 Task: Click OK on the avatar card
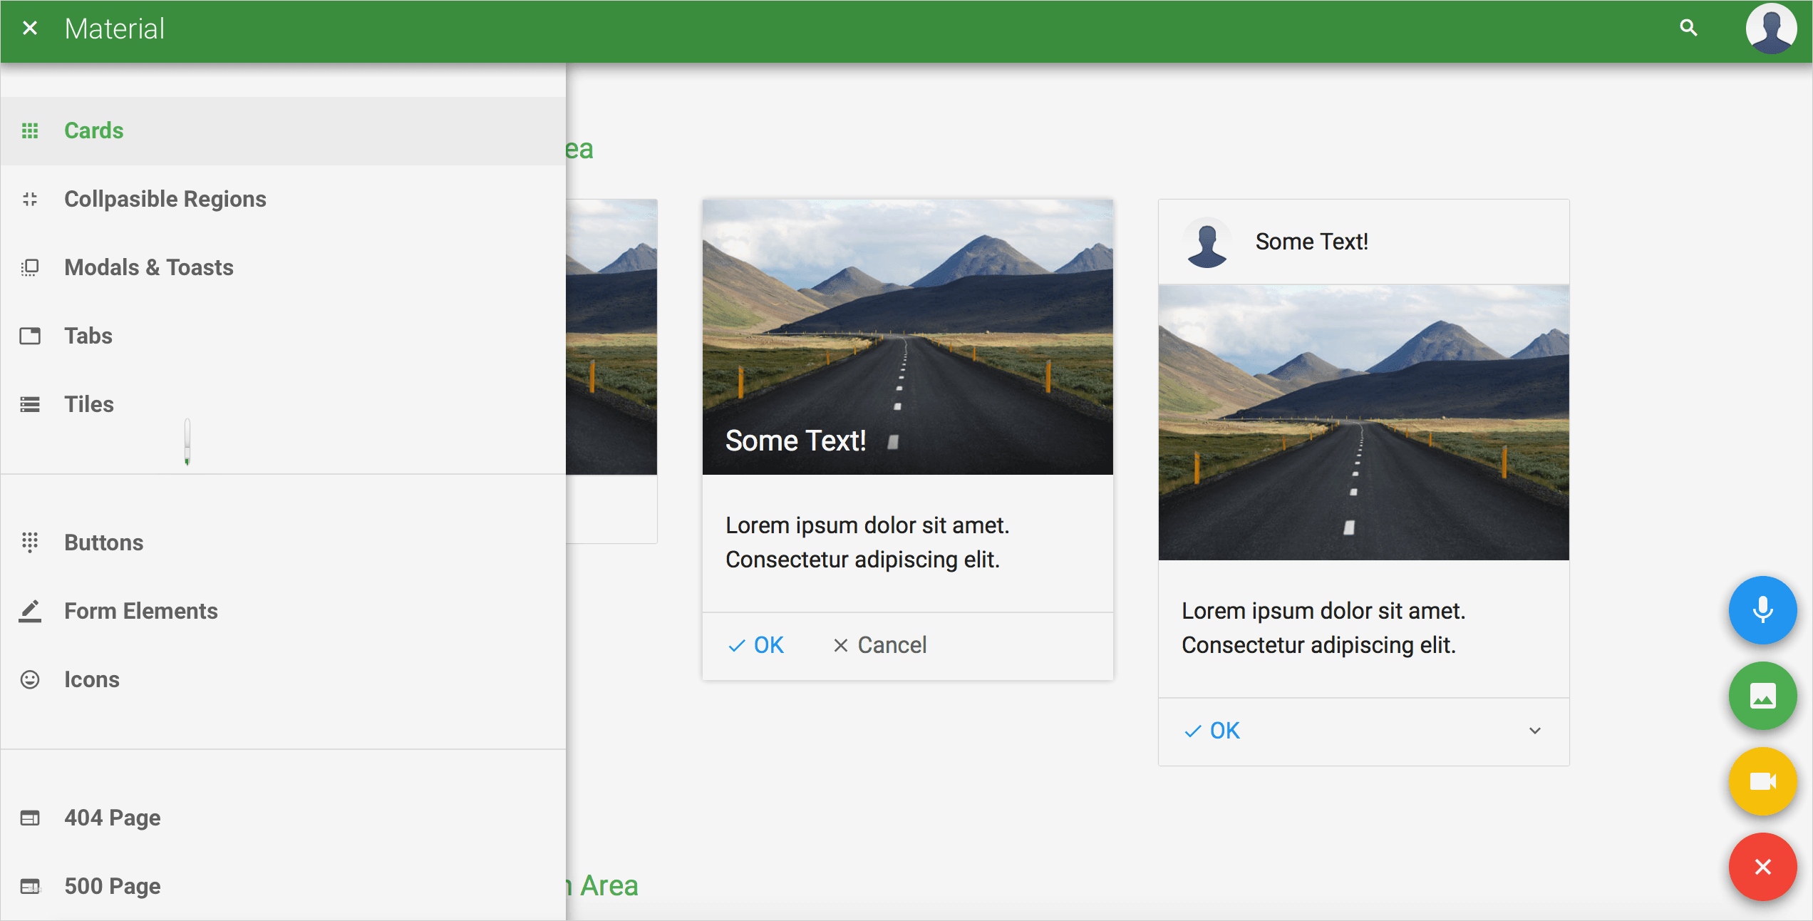tap(1213, 731)
